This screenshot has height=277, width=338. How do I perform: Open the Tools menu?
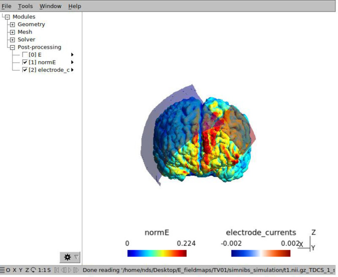(25, 6)
